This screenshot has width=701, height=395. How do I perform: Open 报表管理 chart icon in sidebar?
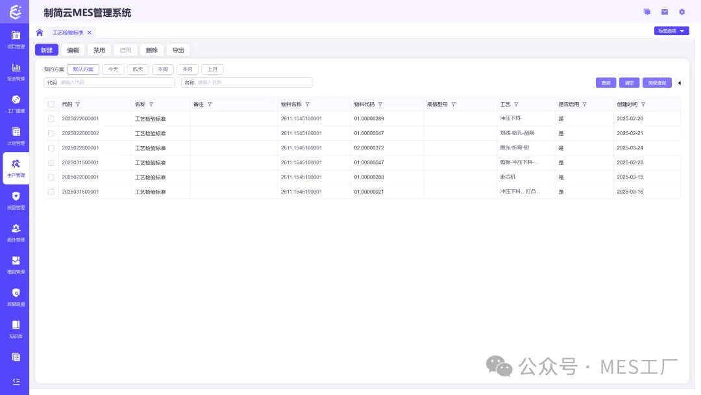(16, 71)
